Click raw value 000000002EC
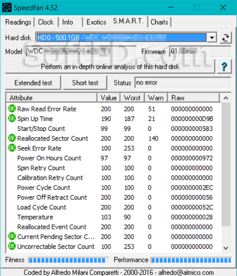237x276 pixels. [x=192, y=188]
